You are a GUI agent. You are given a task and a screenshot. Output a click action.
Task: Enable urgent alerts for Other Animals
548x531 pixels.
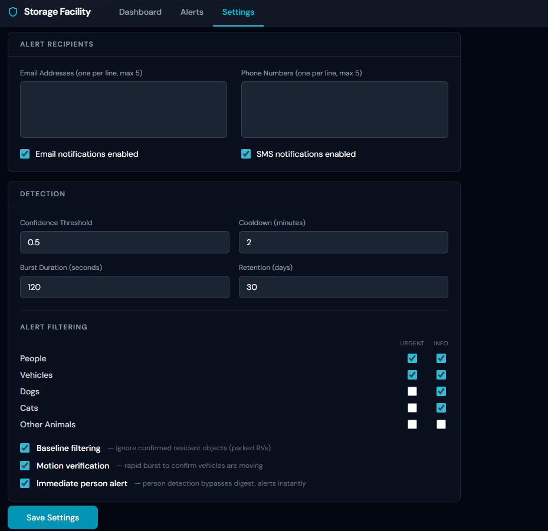[412, 424]
